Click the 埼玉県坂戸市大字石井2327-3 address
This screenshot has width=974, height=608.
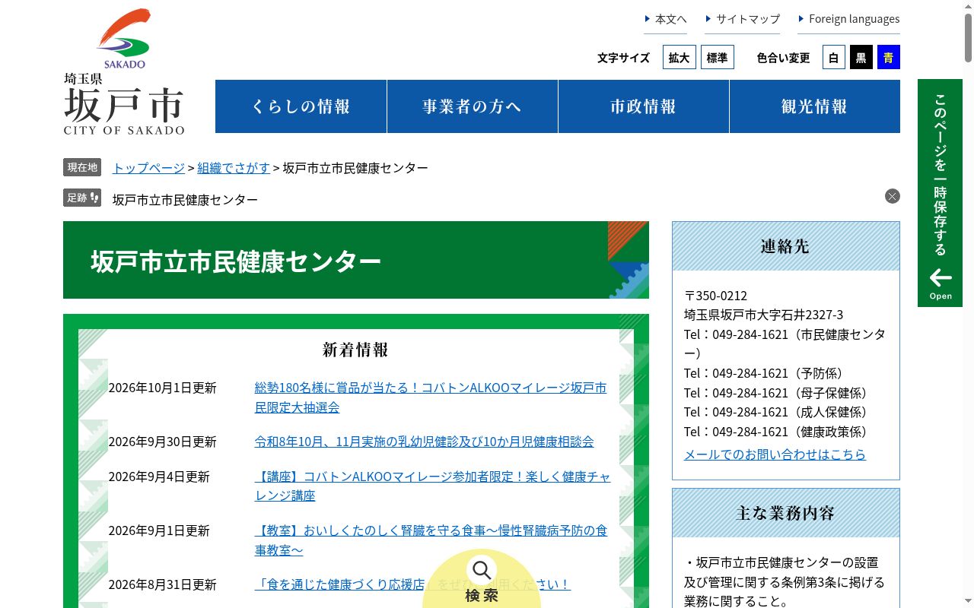tap(763, 315)
